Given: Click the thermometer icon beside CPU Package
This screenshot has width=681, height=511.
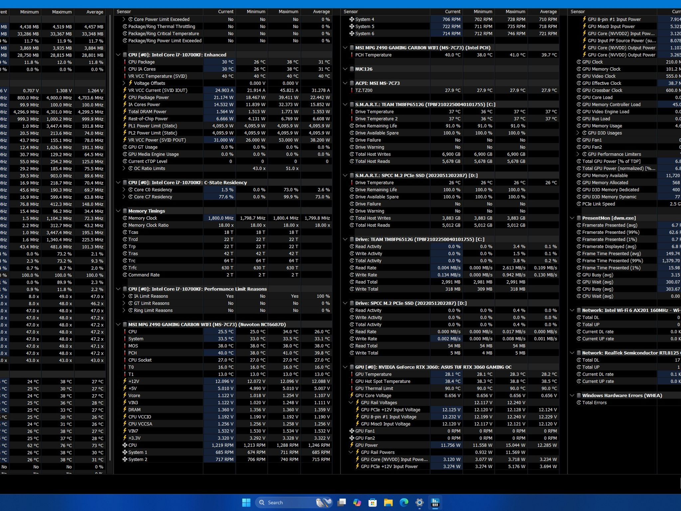Looking at the screenshot, I should (x=125, y=62).
